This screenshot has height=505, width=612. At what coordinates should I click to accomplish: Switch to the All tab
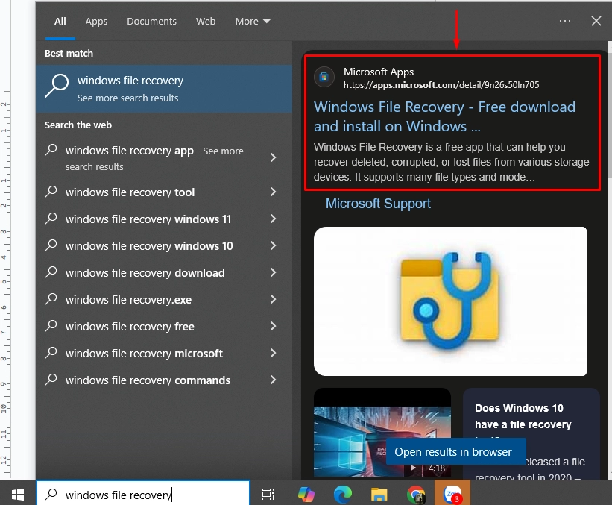point(60,21)
